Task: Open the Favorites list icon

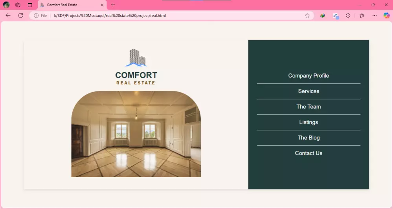Action: coord(362,16)
